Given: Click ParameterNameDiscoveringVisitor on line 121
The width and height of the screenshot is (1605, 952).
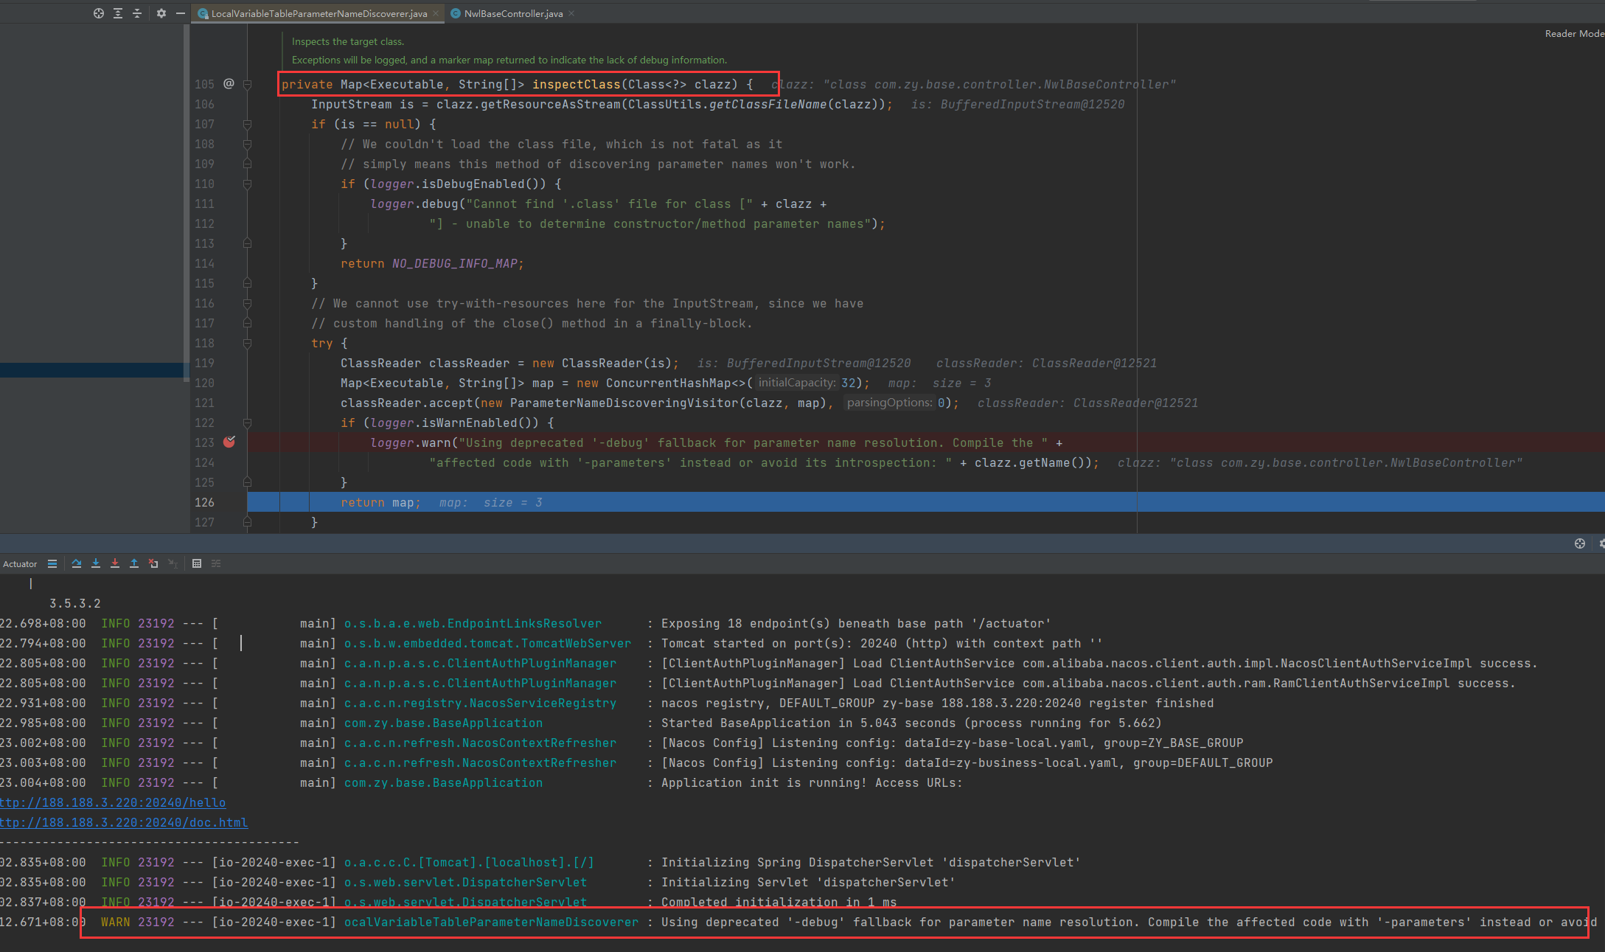Looking at the screenshot, I should [624, 403].
